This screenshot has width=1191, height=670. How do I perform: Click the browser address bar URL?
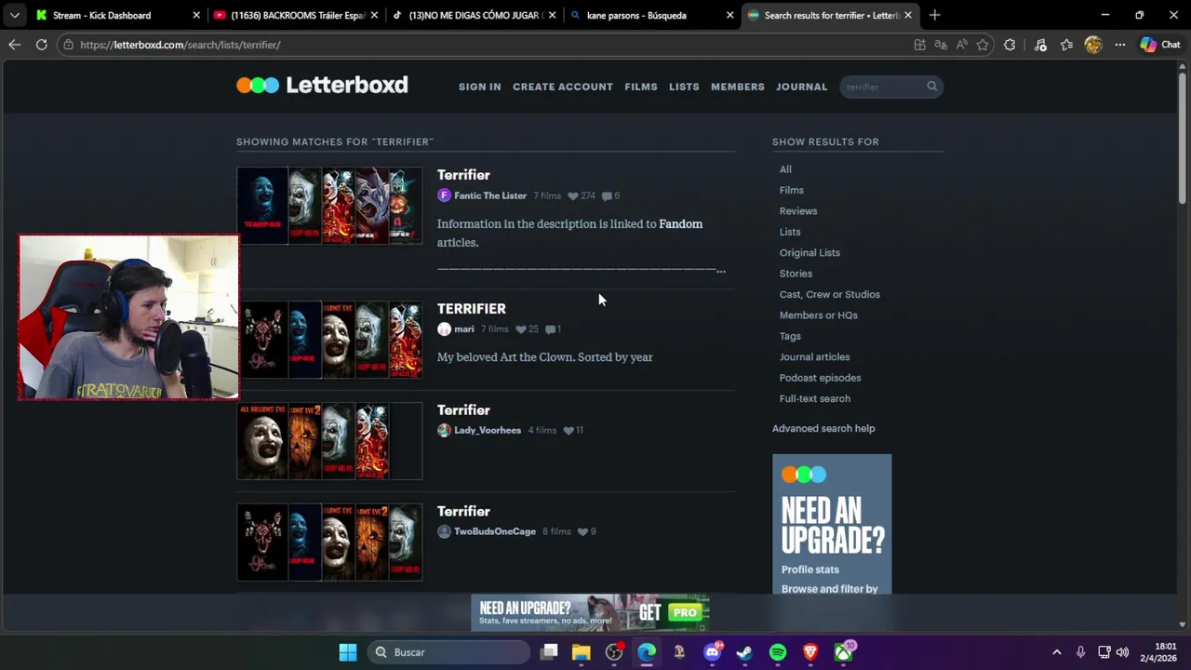(180, 45)
